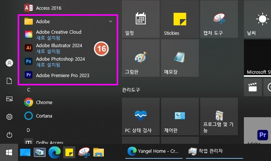
Task: Open the user account icon
Action: point(9,63)
